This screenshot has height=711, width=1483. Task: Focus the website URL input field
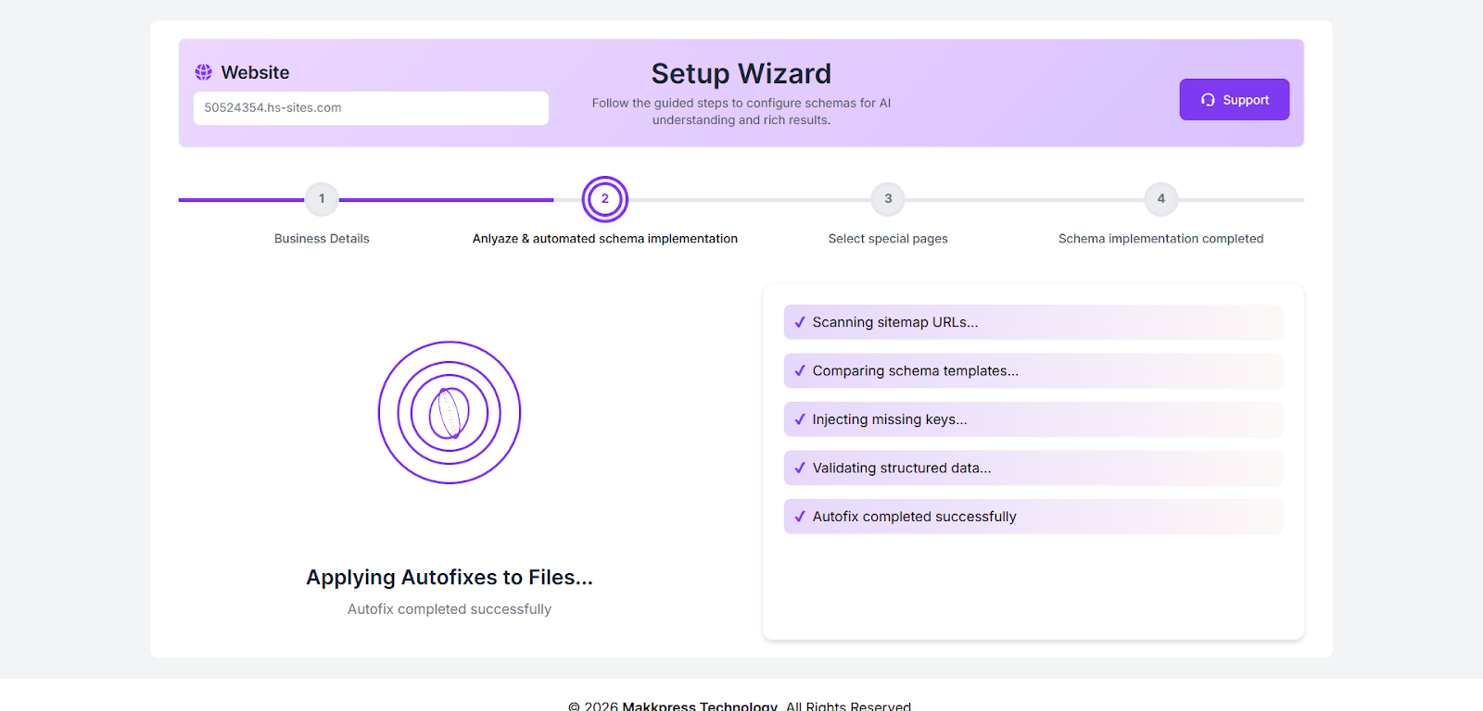pyautogui.click(x=371, y=107)
